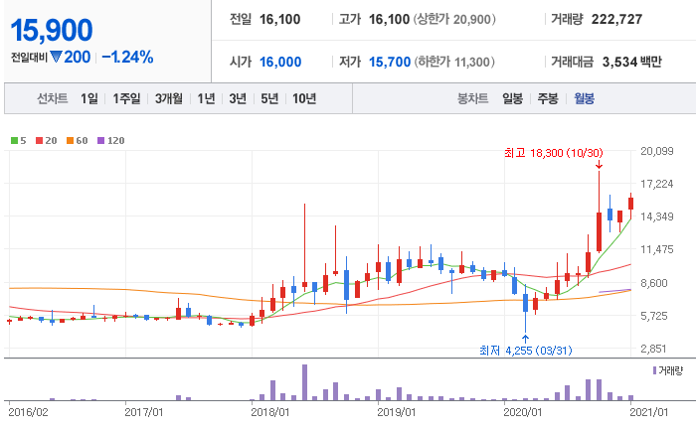Click the 2,851 y-axis label
Viewport: 696px width, 430px height.
point(654,349)
